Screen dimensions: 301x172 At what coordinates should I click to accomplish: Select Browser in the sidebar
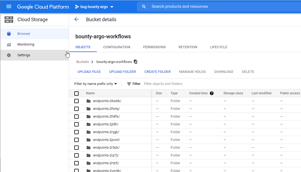[x=35, y=34]
